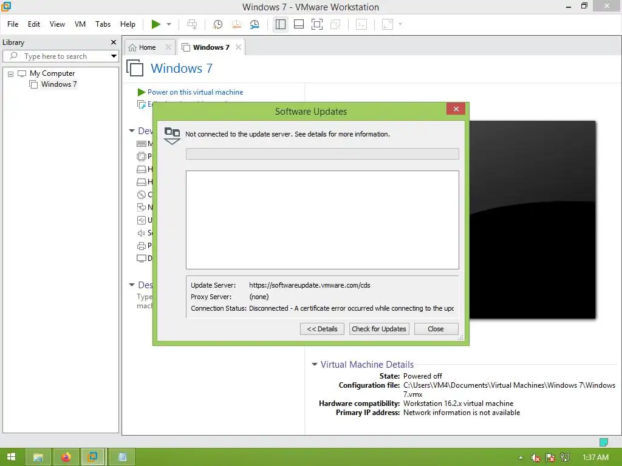Click the Windows Start button
The height and width of the screenshot is (466, 622).
point(11,457)
